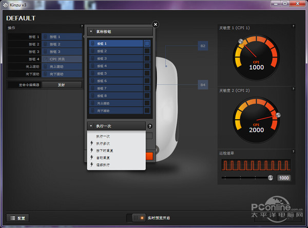Click the B2 button marker on mouse
This screenshot has height=228, width=308.
[x=203, y=46]
